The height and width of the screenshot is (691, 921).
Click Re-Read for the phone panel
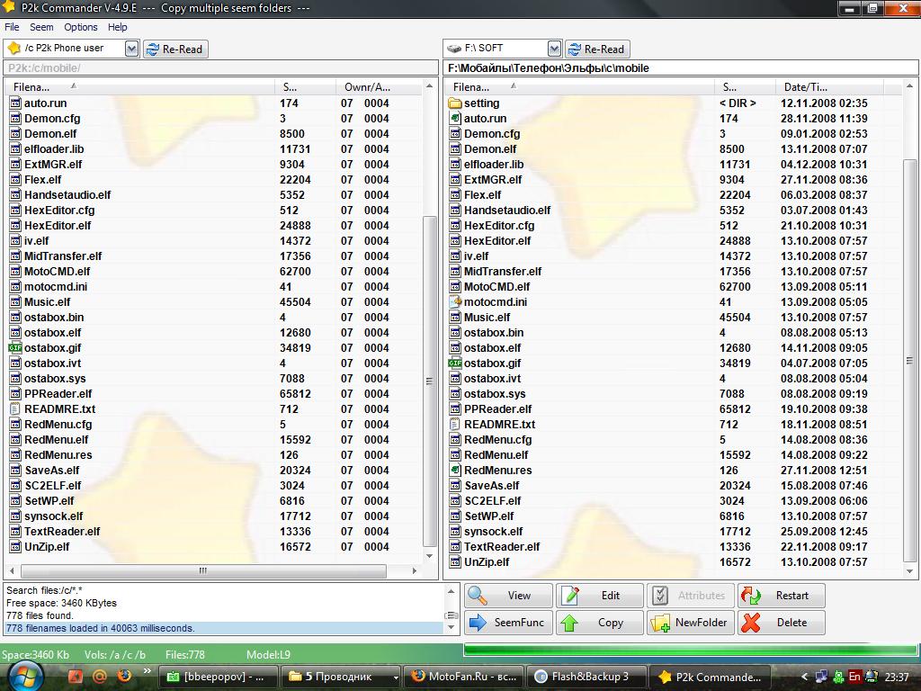tap(175, 49)
